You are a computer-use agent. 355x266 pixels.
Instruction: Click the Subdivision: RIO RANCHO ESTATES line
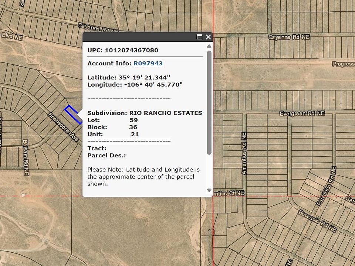pyautogui.click(x=145, y=113)
